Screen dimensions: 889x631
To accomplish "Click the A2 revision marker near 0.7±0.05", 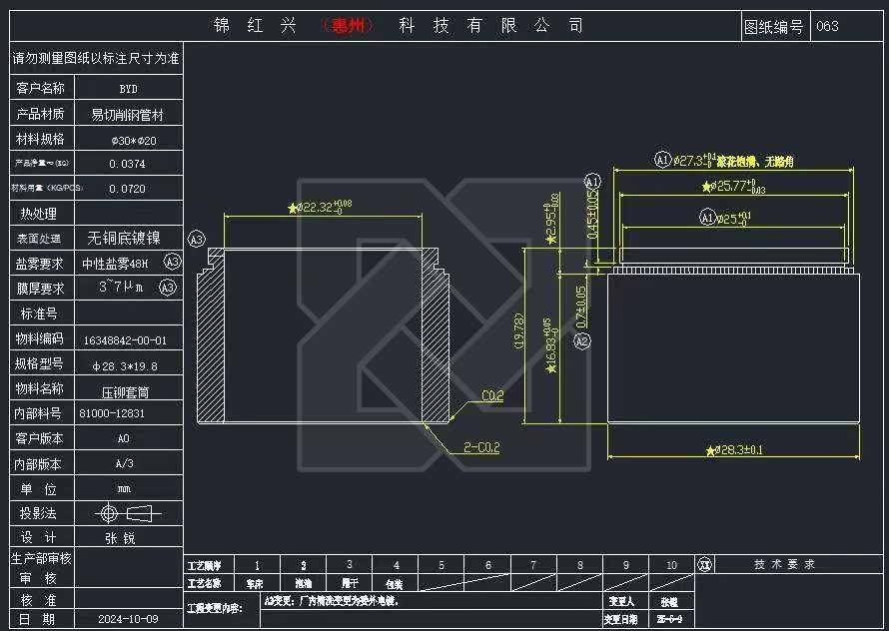I will (x=583, y=340).
